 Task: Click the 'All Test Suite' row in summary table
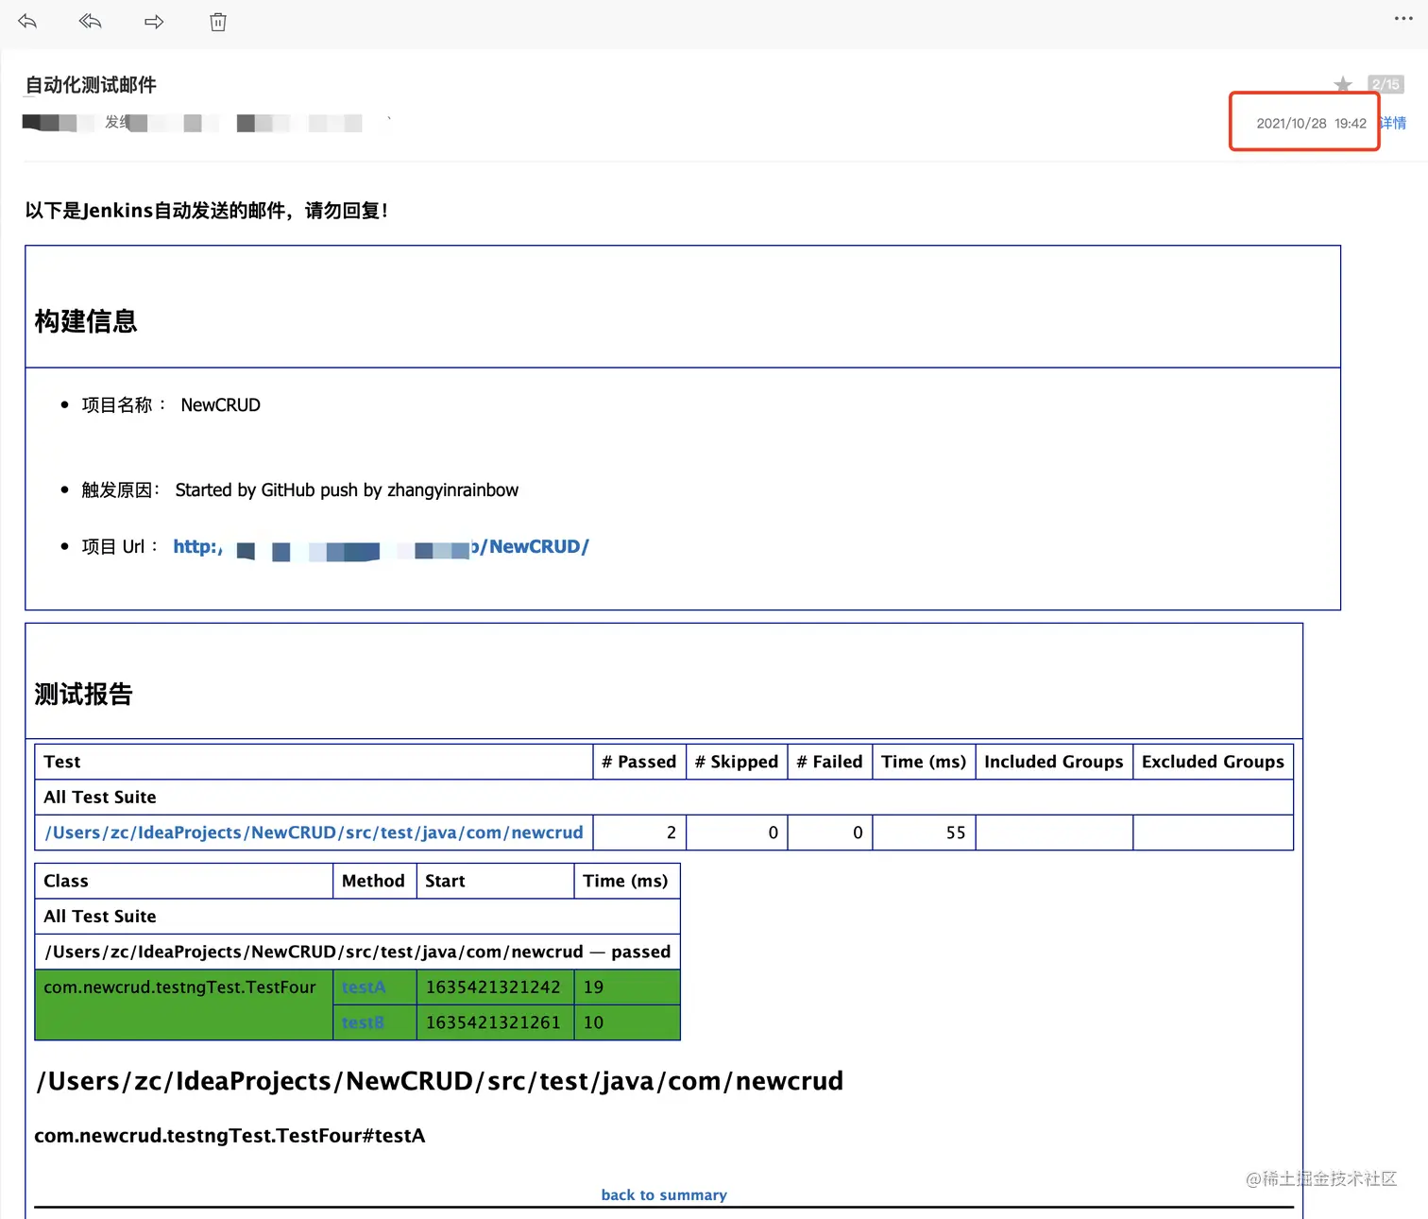[664, 798]
